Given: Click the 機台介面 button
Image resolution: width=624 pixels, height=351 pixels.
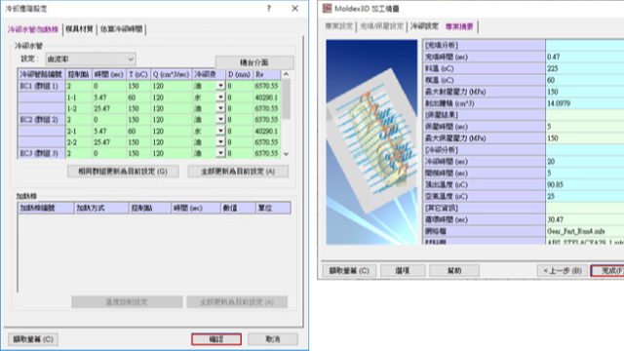Looking at the screenshot, I should click(x=254, y=62).
